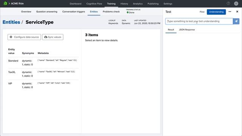Click the Configure data source button
The height and width of the screenshot is (136, 242).
[24, 37]
